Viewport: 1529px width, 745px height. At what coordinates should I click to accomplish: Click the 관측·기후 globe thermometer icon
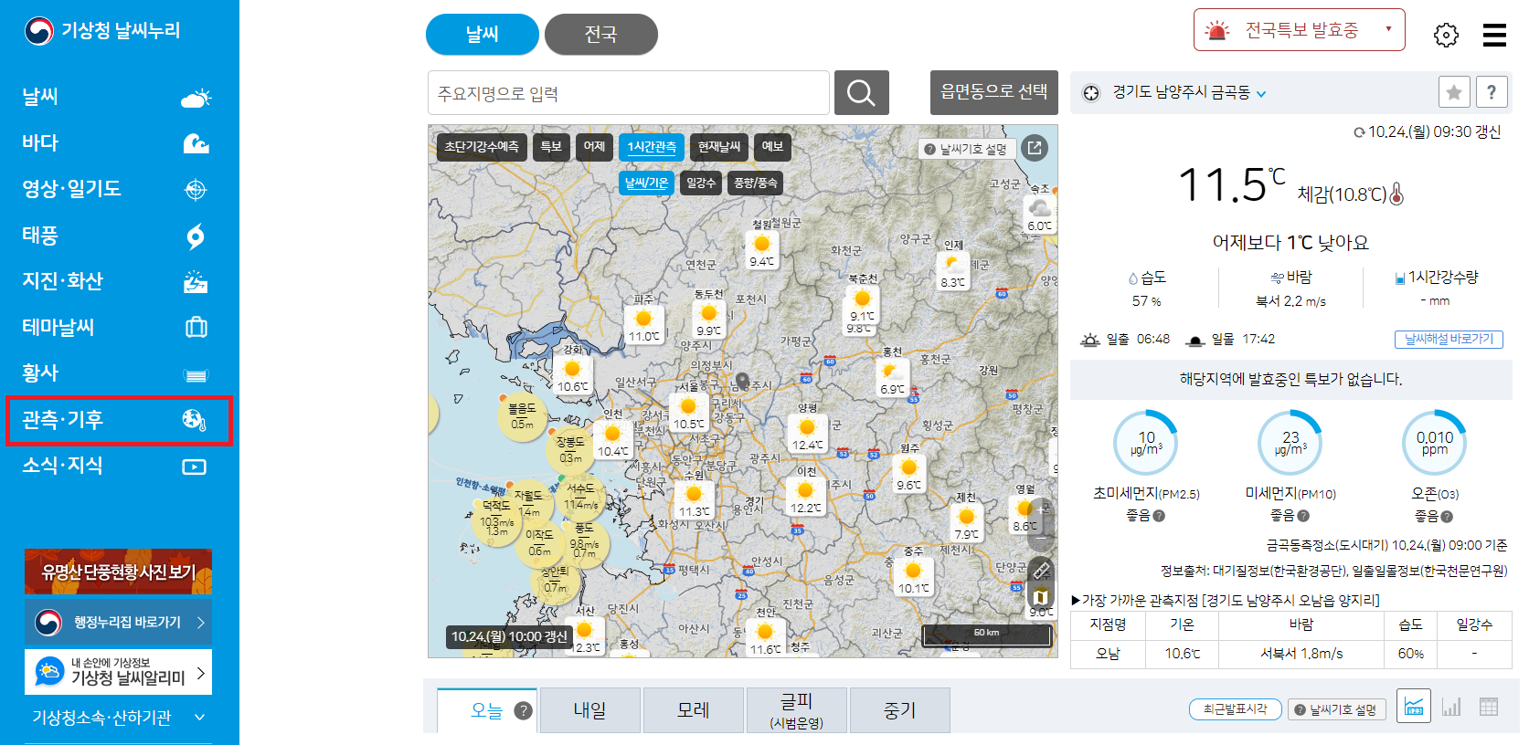tap(194, 420)
